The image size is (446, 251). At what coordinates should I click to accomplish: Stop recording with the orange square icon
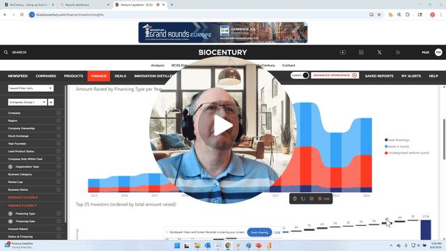tap(320, 199)
